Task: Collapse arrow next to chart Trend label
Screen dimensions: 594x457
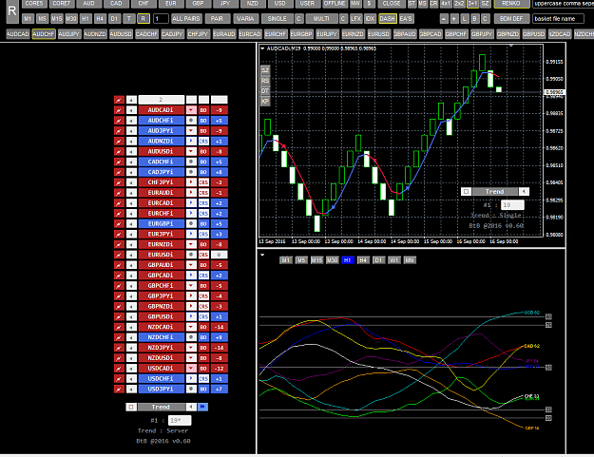Action: point(524,192)
